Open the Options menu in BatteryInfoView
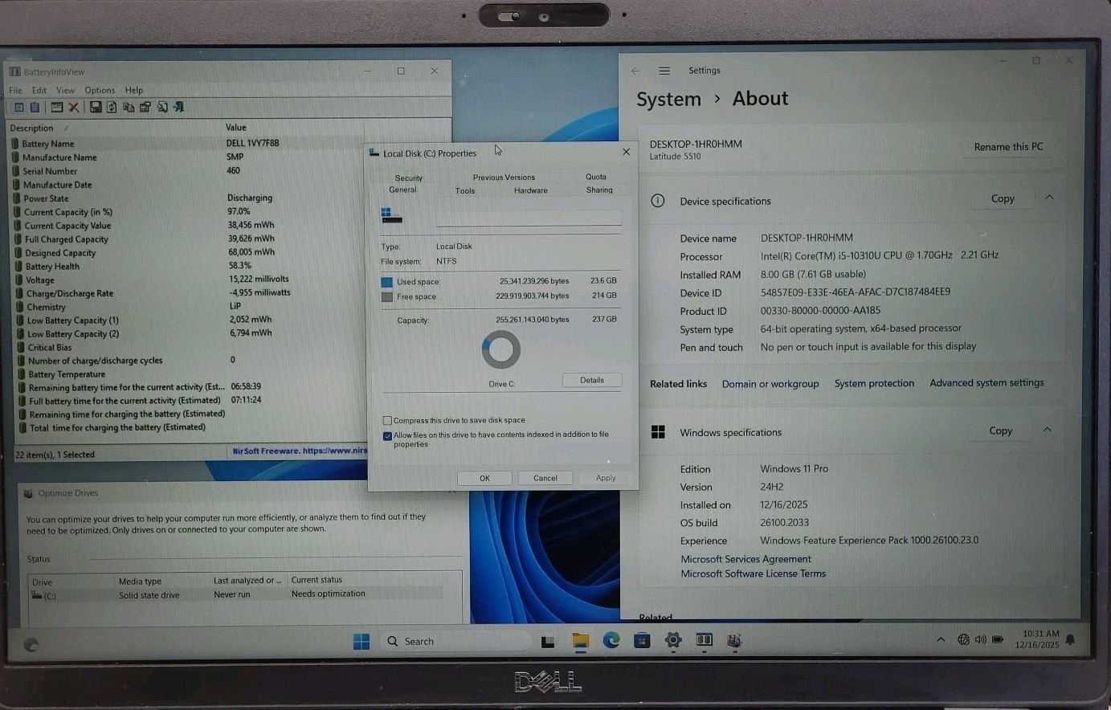 coord(100,90)
